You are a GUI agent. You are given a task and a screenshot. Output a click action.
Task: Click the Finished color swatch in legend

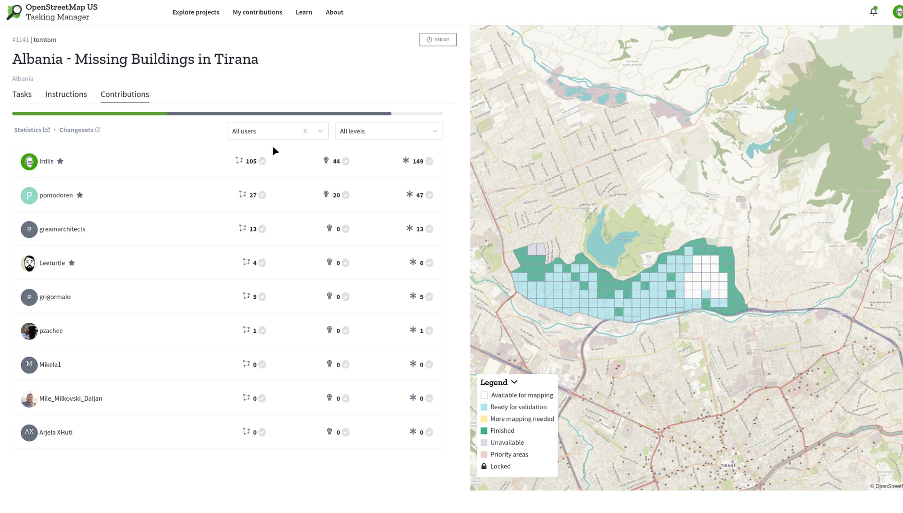click(x=484, y=431)
